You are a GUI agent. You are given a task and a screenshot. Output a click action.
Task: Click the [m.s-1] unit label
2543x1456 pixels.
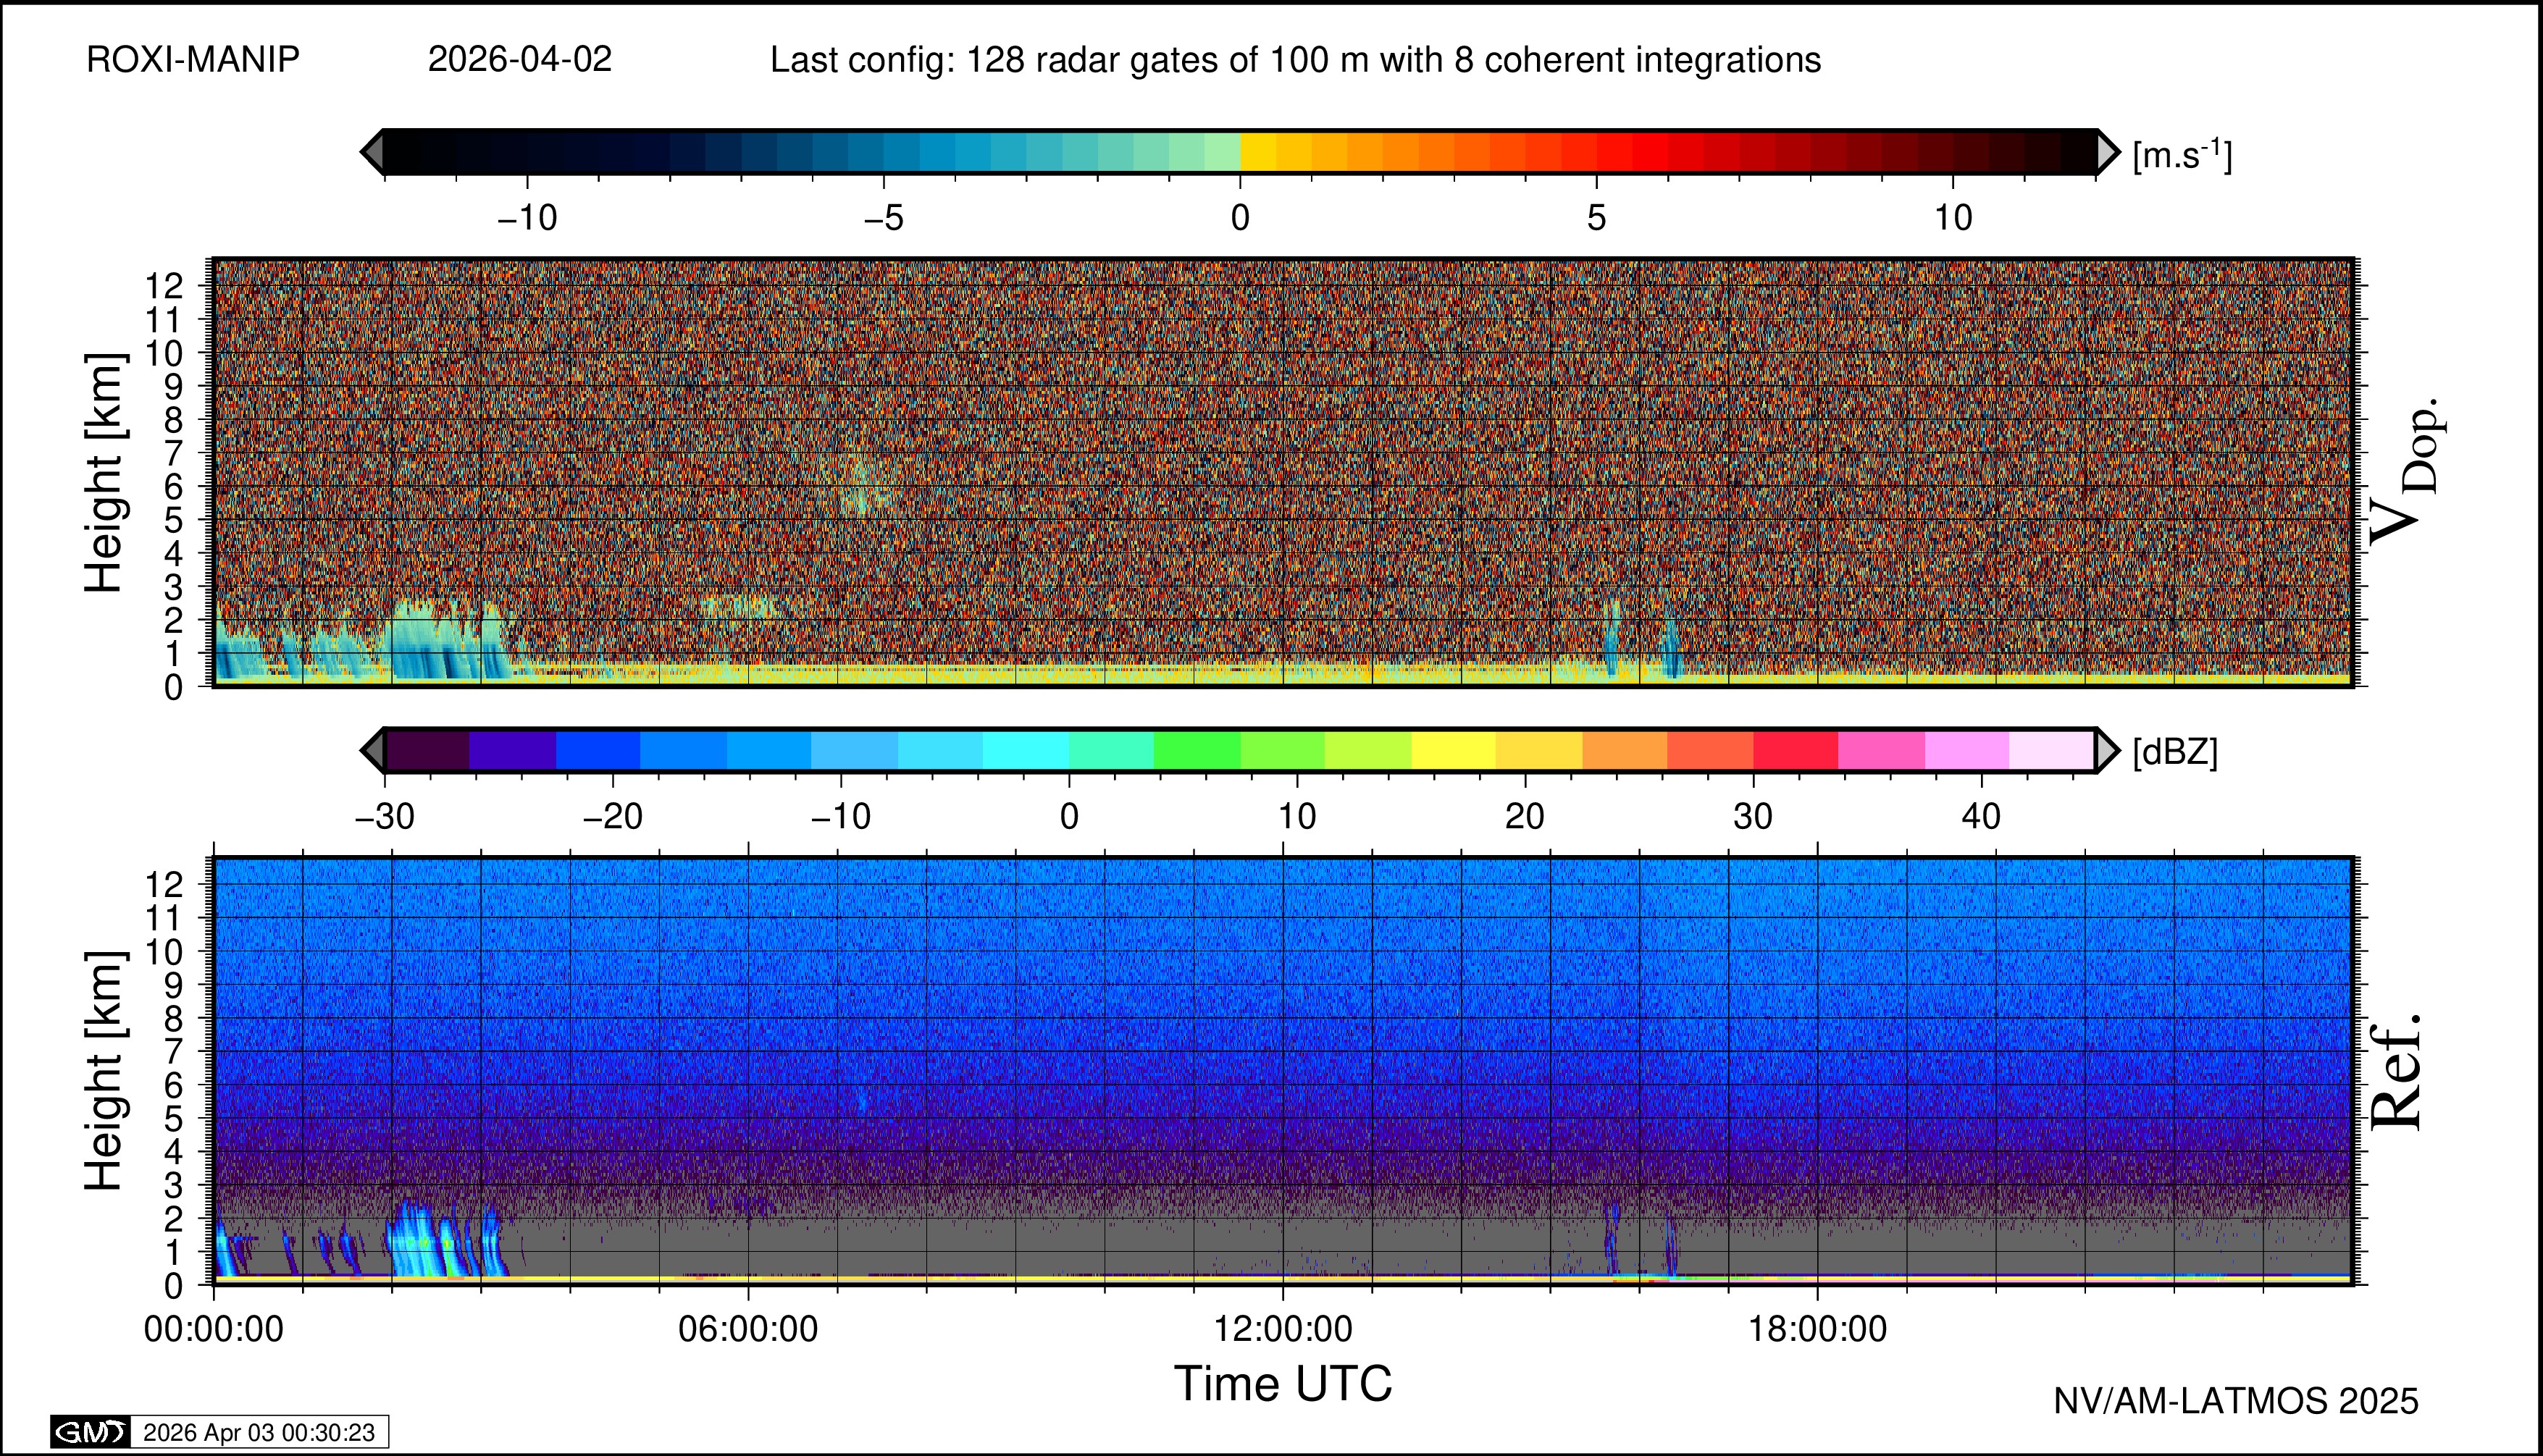pos(2182,155)
